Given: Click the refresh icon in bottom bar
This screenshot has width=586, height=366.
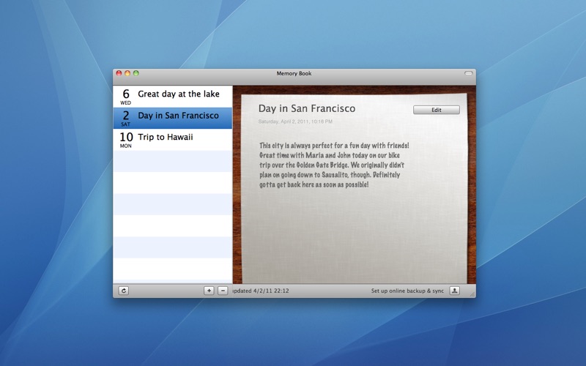Looking at the screenshot, I should coord(124,291).
